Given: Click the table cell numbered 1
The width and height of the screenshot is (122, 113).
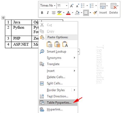Looking at the screenshot, I should 8,22.
